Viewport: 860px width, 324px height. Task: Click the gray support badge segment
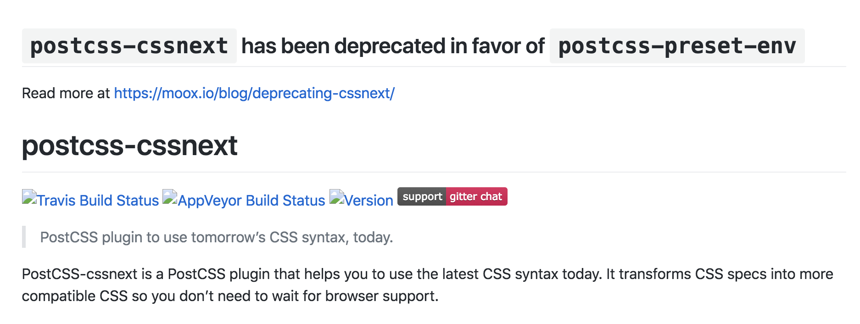pos(422,196)
